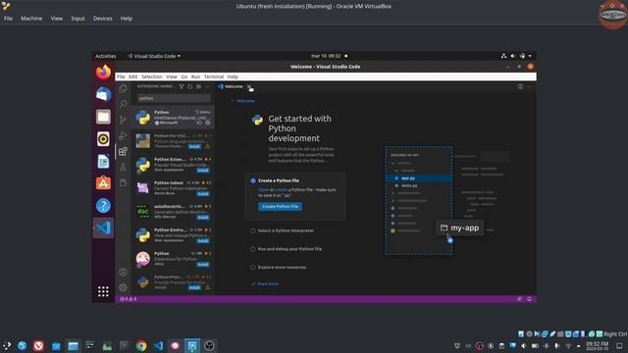The height and width of the screenshot is (353, 628).
Task: Open Rhythmbox from the Ubuntu dock
Action: [103, 139]
